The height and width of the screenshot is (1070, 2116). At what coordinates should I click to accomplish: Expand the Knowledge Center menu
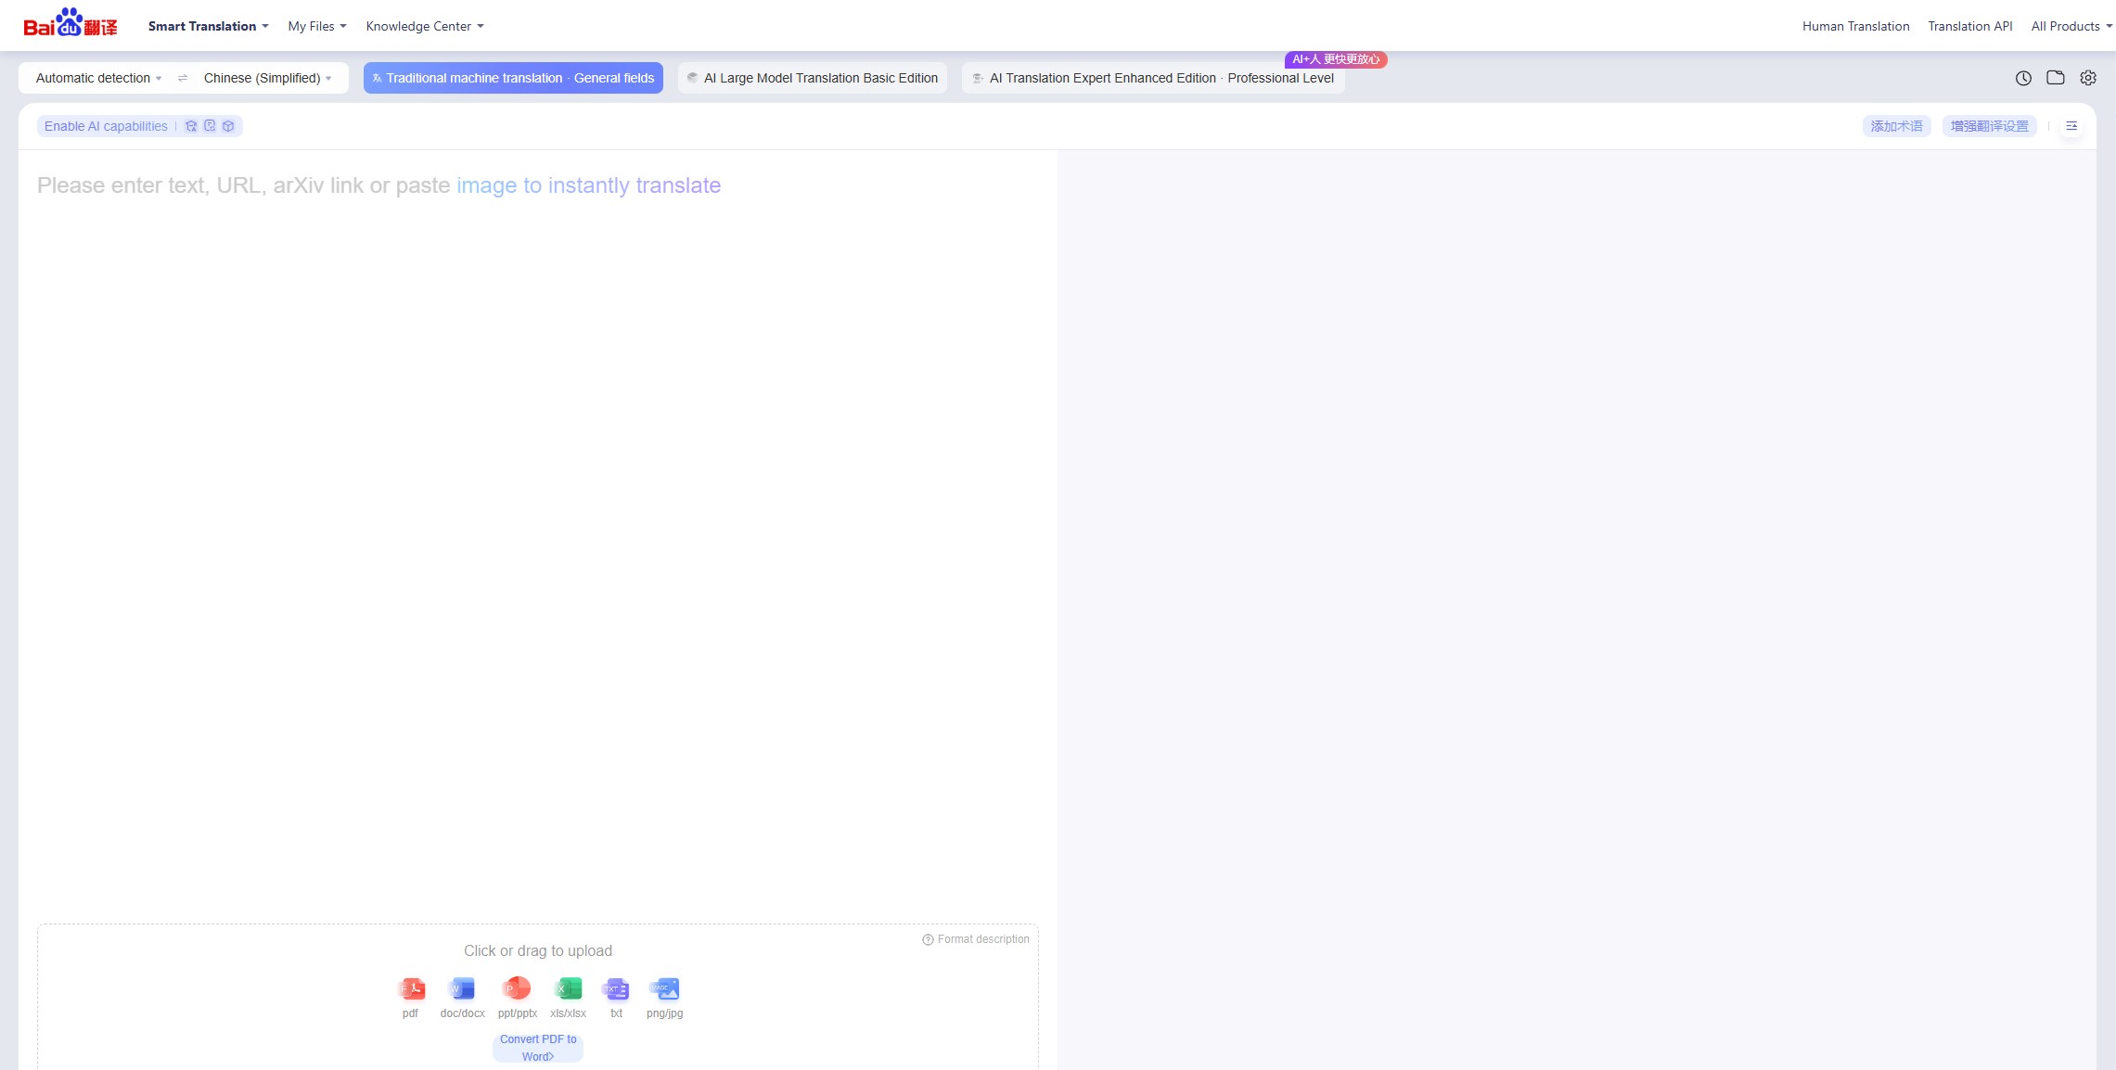coord(425,26)
